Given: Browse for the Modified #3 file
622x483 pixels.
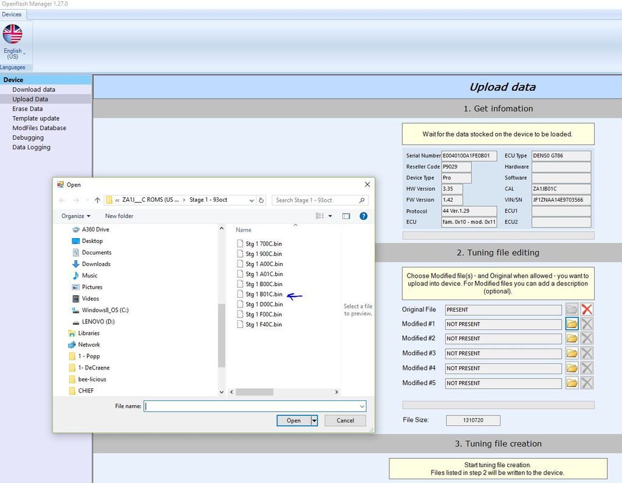Looking at the screenshot, I should point(572,353).
